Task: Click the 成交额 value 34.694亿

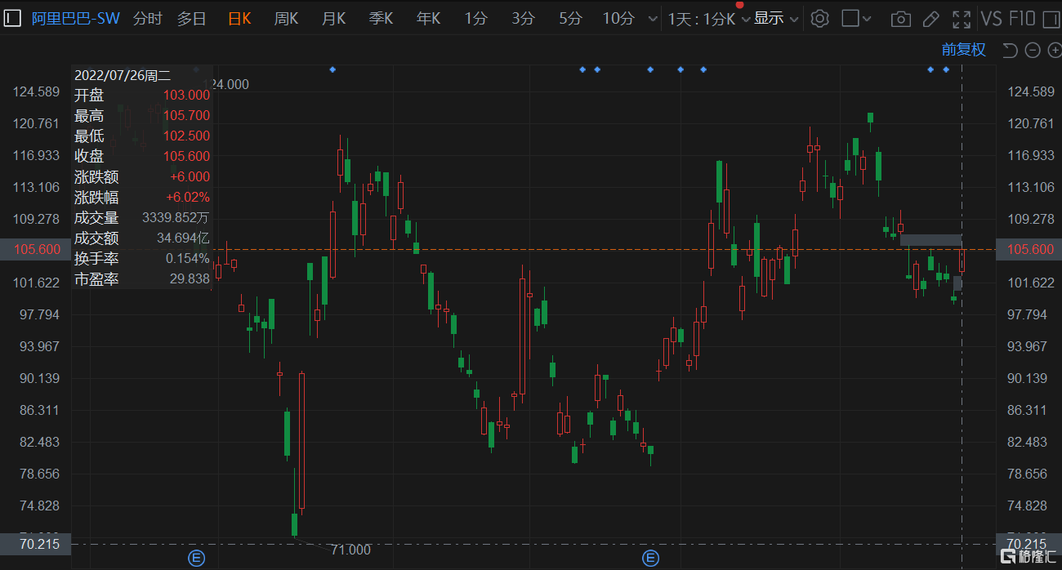Action: (x=183, y=238)
